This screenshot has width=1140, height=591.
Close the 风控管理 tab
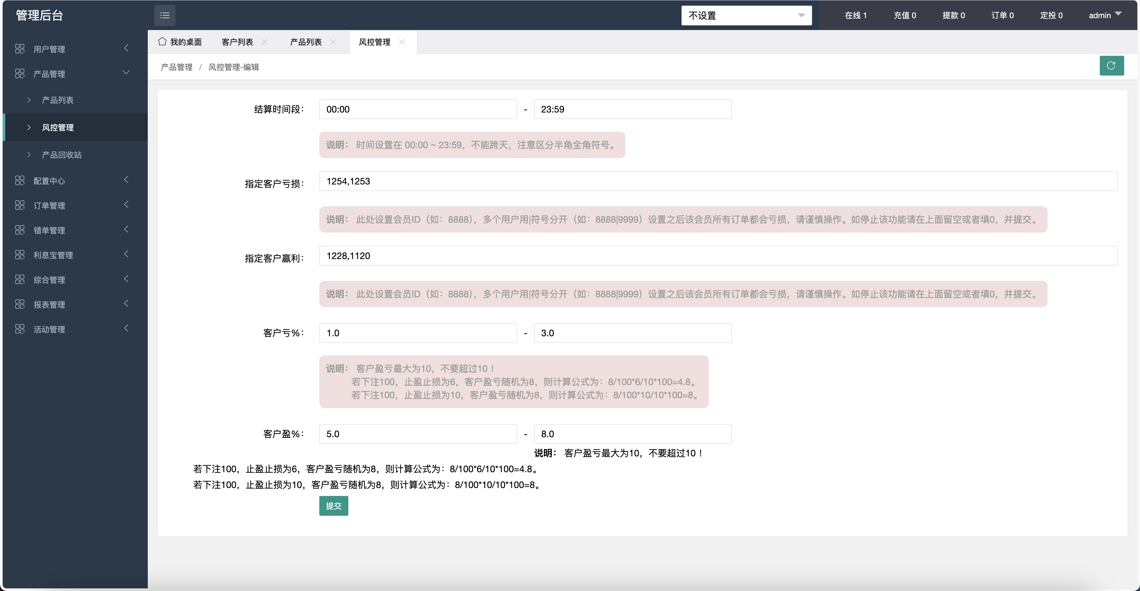(402, 42)
